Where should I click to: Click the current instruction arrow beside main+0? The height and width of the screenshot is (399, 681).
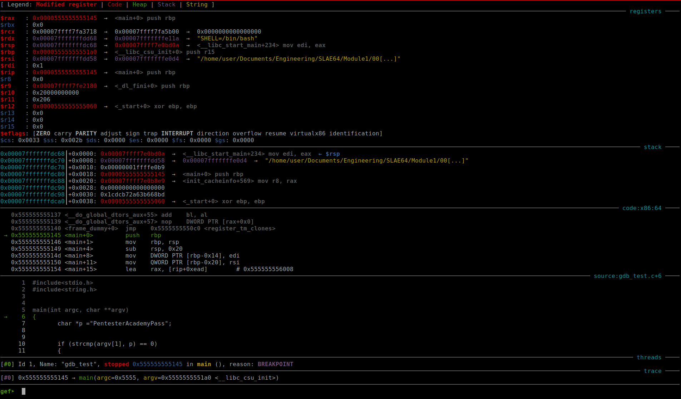[5, 235]
